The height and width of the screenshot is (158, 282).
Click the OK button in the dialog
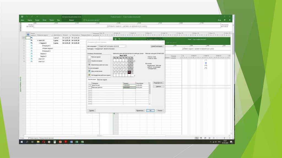150,110
